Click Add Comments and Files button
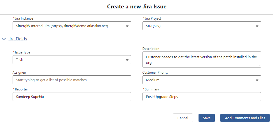This screenshot has width=273, height=126. point(245,118)
